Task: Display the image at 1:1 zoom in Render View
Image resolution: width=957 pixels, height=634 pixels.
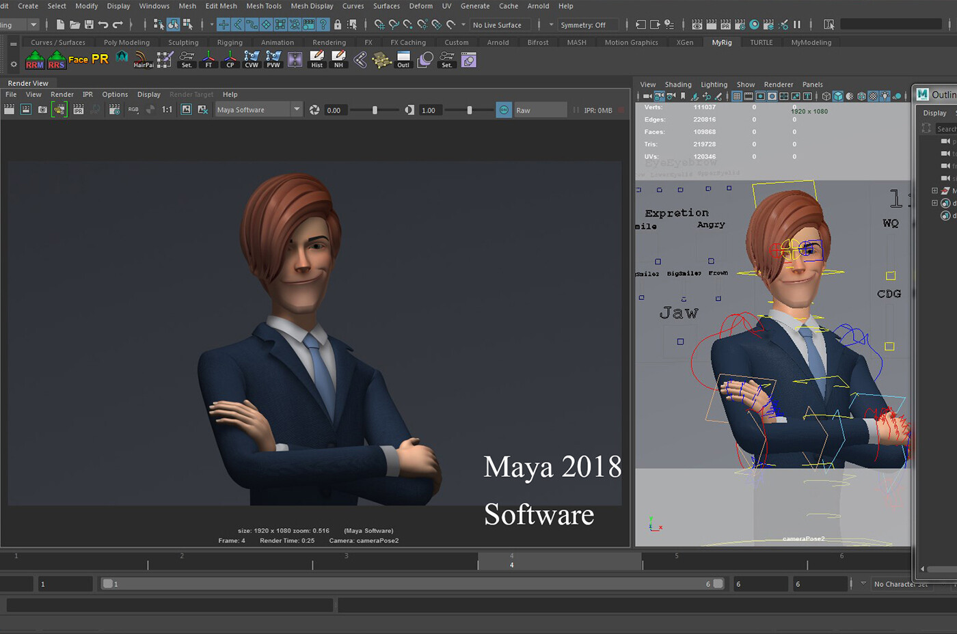Action: click(x=167, y=109)
